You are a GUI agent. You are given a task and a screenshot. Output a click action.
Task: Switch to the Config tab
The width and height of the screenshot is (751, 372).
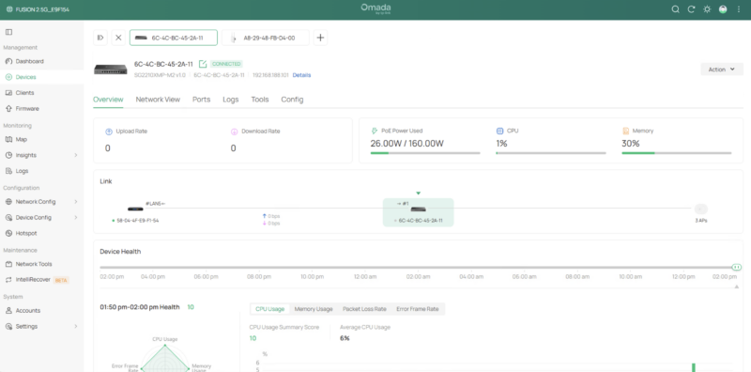292,100
